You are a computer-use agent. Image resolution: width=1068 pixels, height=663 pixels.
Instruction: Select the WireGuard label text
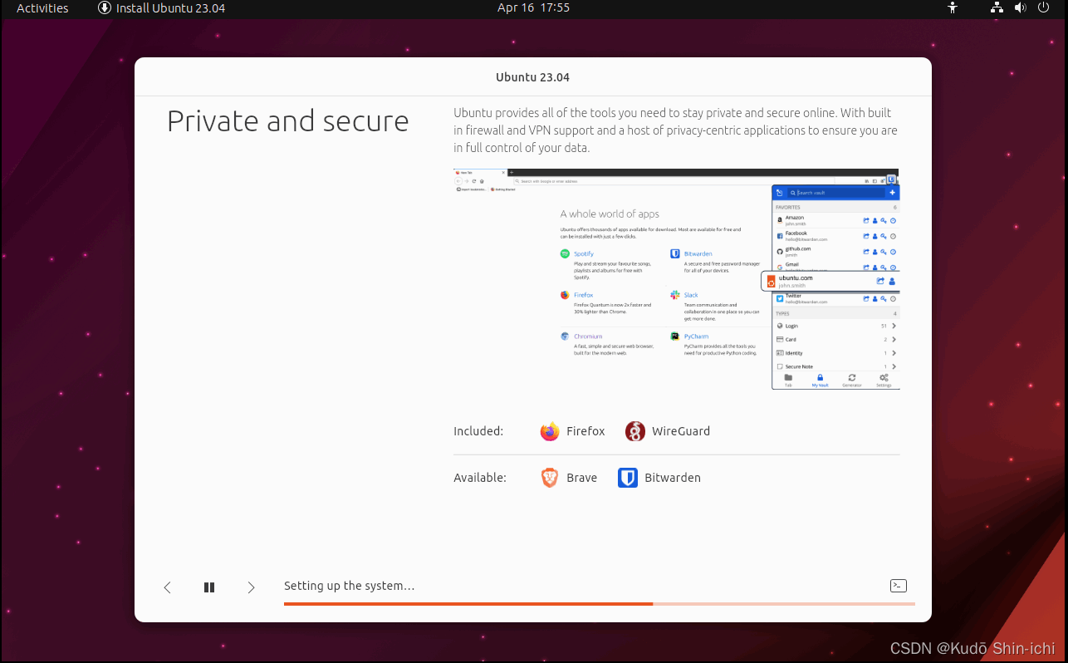(681, 431)
